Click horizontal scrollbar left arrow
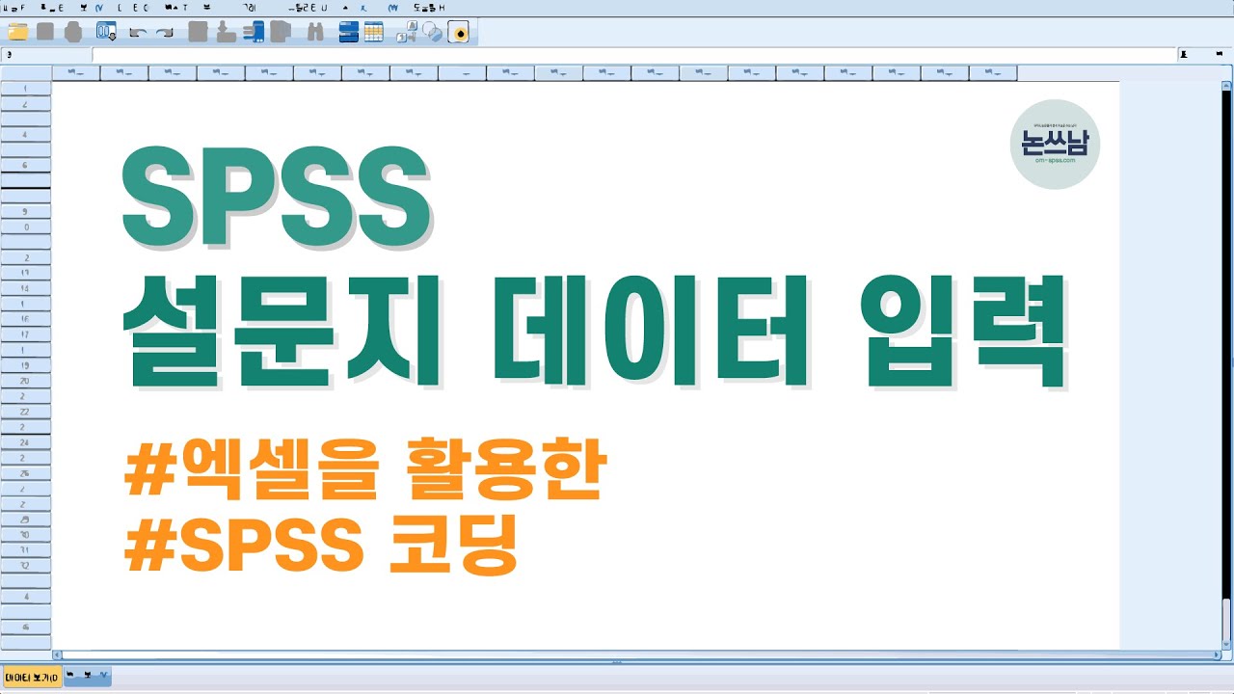This screenshot has height=694, width=1234. [56, 655]
